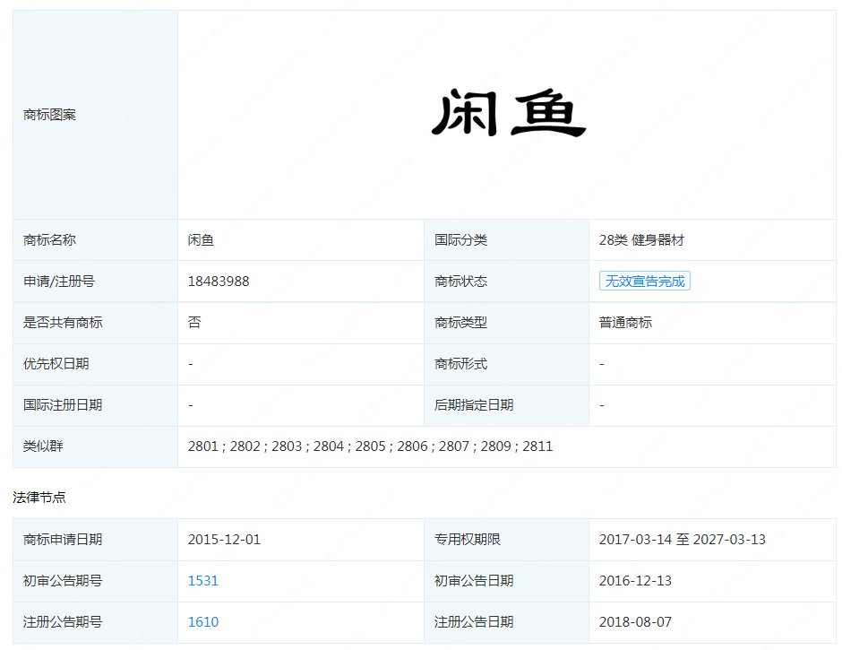Click the 国际分类 label
Viewport: 842px width, 650px height.
pyautogui.click(x=460, y=239)
